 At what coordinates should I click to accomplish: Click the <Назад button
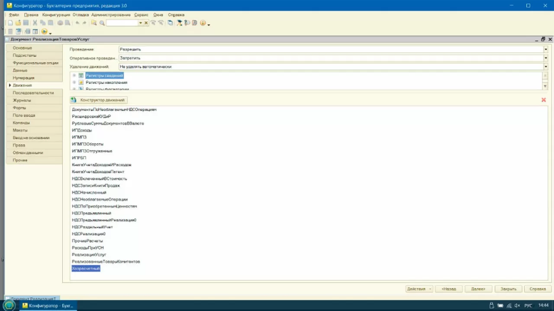pos(449,289)
